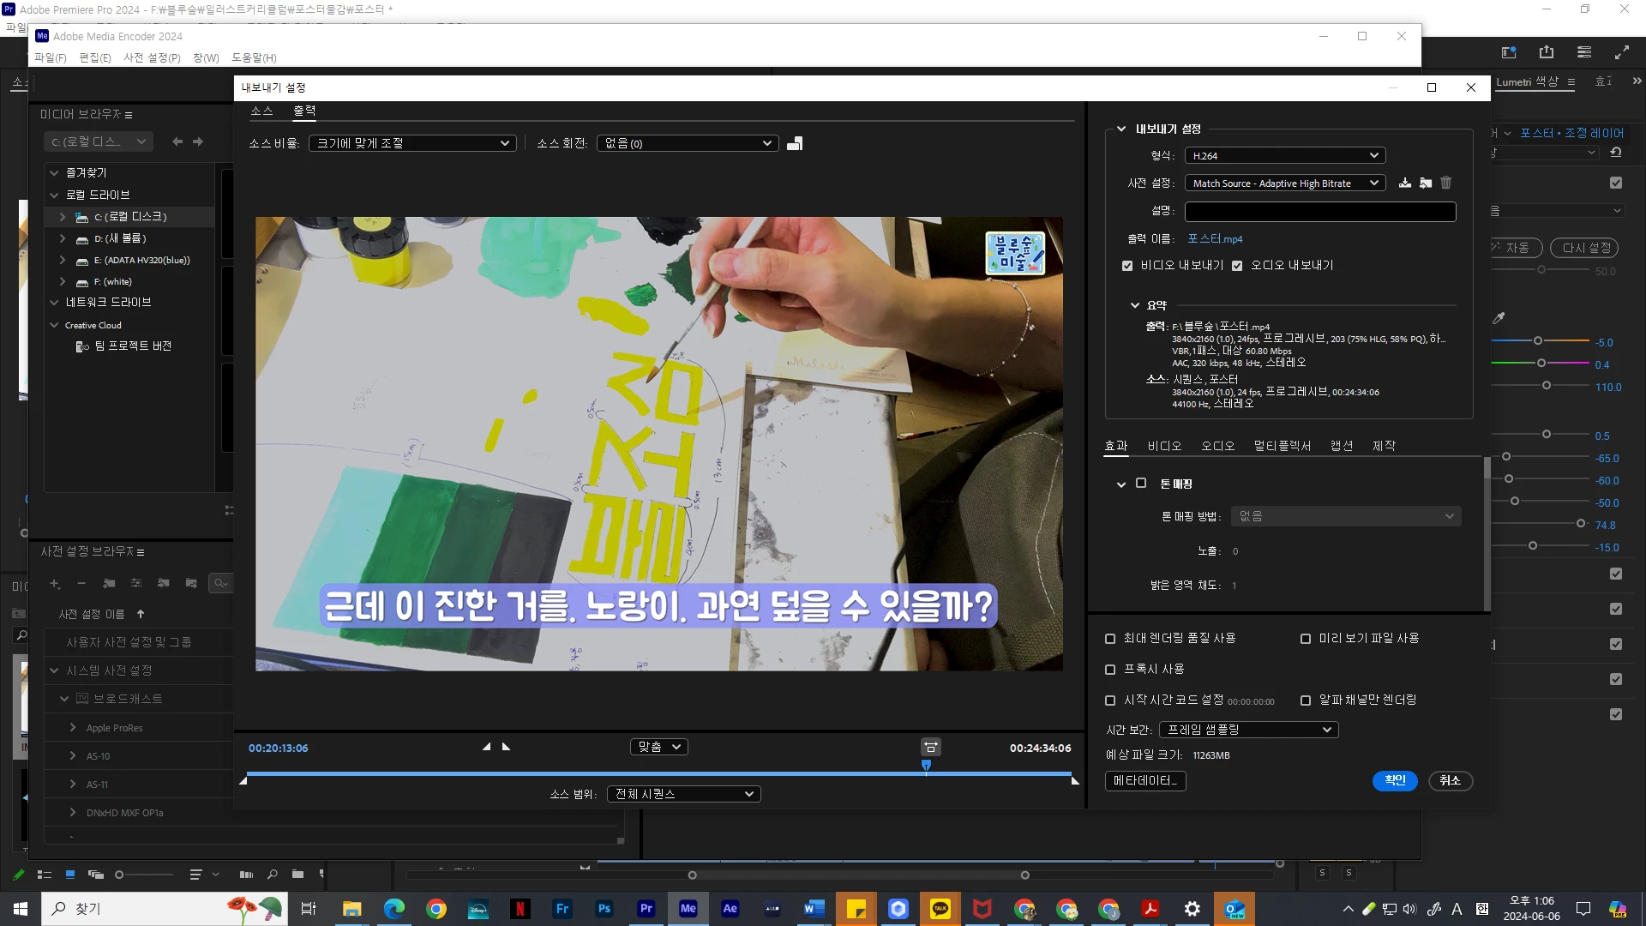The height and width of the screenshot is (926, 1646).
Task: Uncheck the 비디오 내보내기 checkbox
Action: [1127, 266]
